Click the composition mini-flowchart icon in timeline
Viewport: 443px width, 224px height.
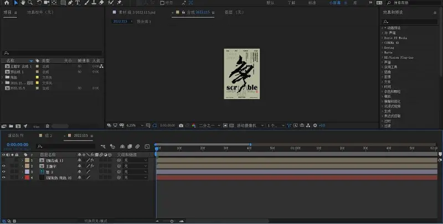pos(103,147)
